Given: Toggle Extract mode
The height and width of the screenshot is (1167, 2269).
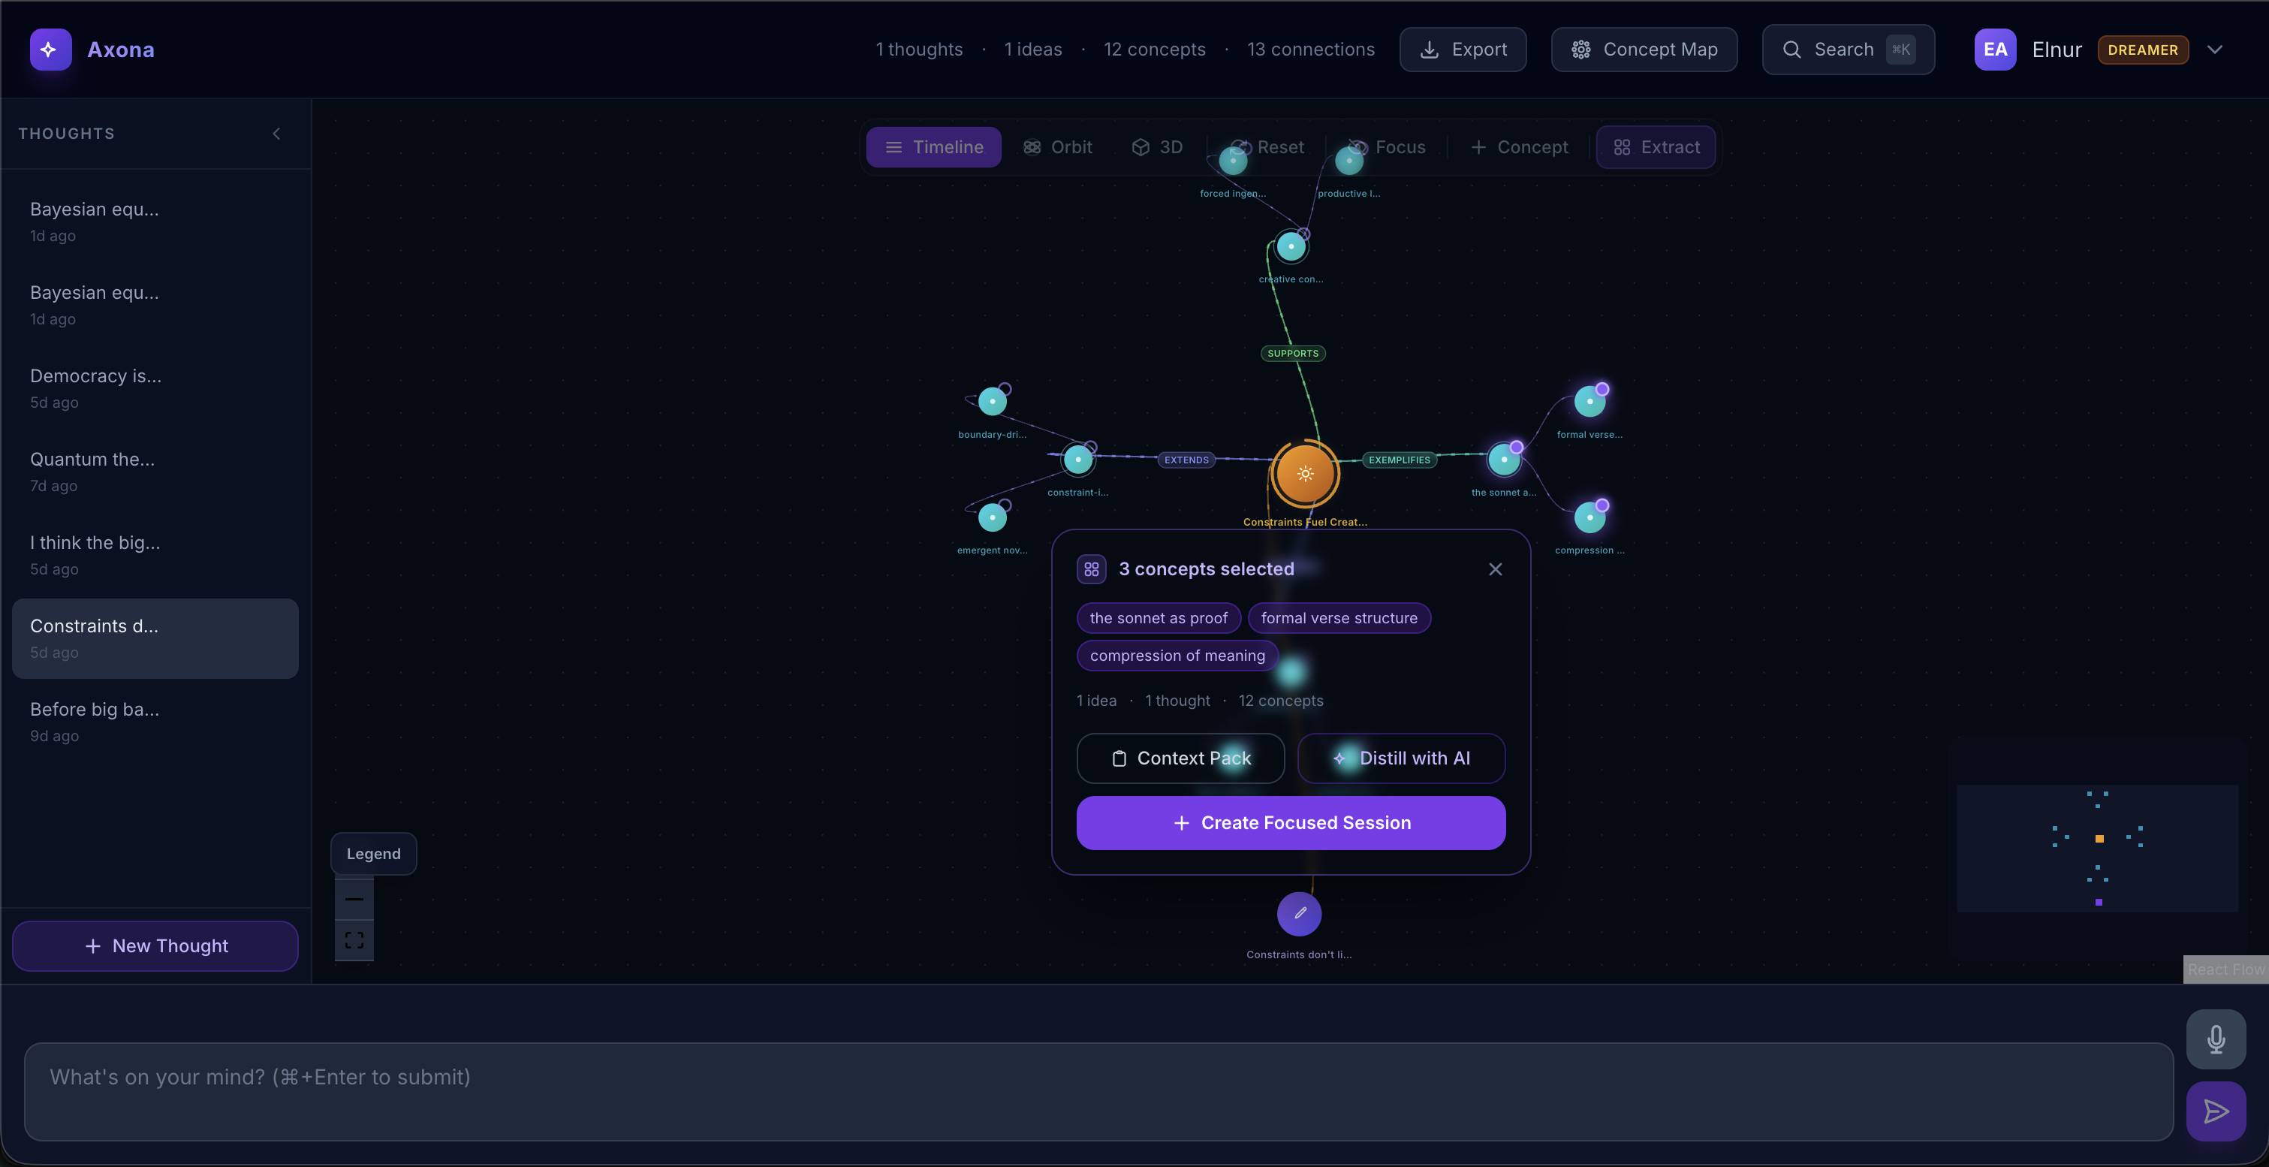Looking at the screenshot, I should 1656,147.
